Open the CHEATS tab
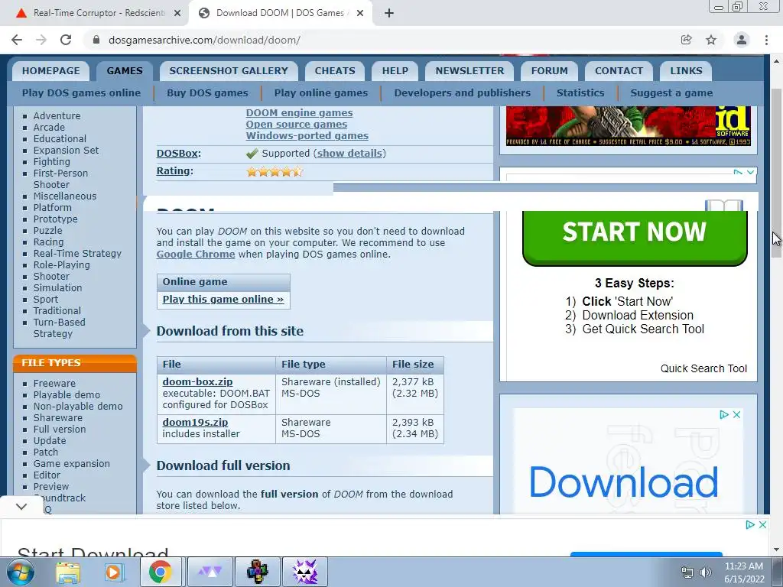783x587 pixels. pyautogui.click(x=335, y=71)
